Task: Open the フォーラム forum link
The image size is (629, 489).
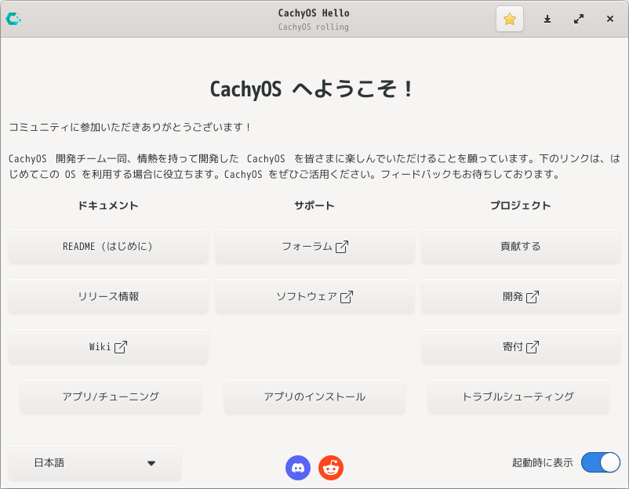Action: pos(314,247)
